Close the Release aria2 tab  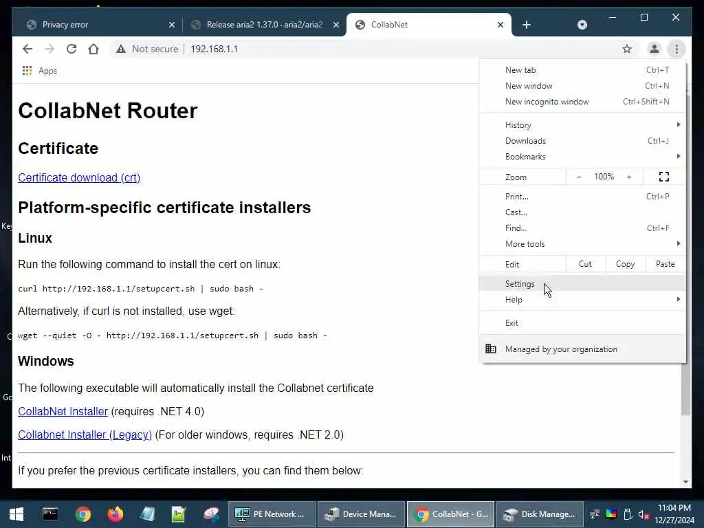(335, 25)
